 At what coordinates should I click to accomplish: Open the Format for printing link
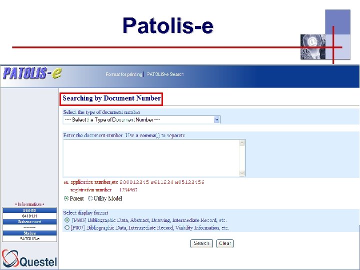point(124,74)
